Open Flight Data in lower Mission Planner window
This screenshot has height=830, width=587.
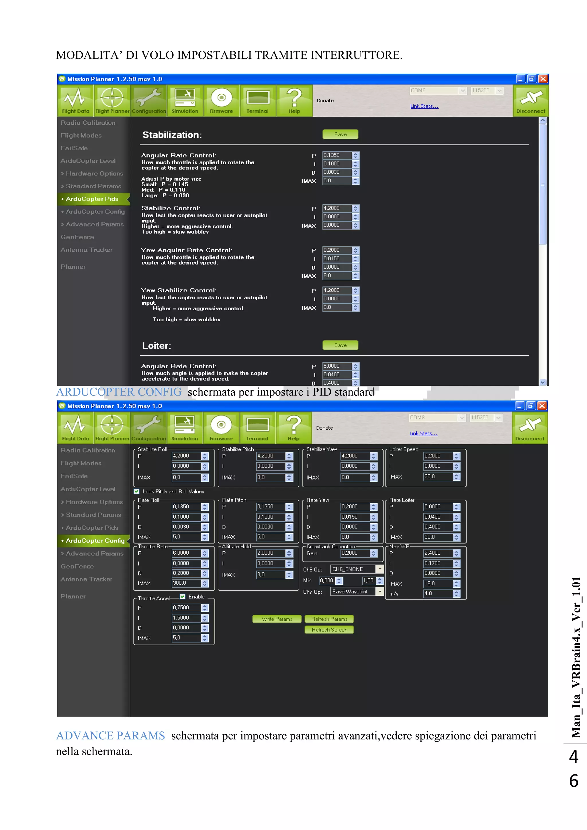(76, 428)
